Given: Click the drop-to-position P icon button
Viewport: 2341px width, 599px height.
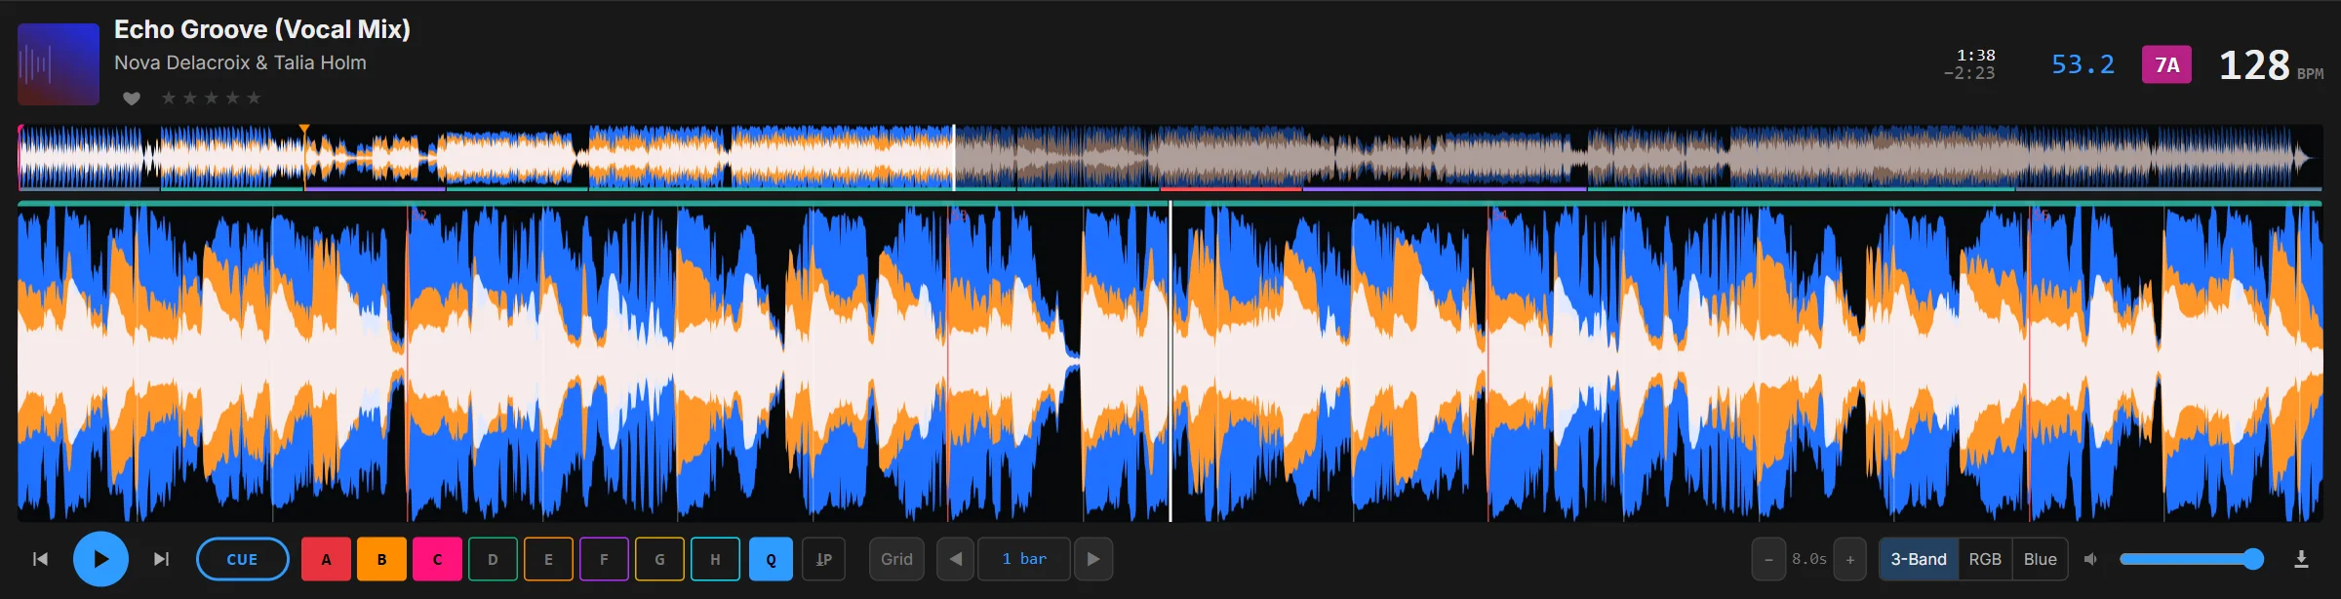Looking at the screenshot, I should [824, 559].
